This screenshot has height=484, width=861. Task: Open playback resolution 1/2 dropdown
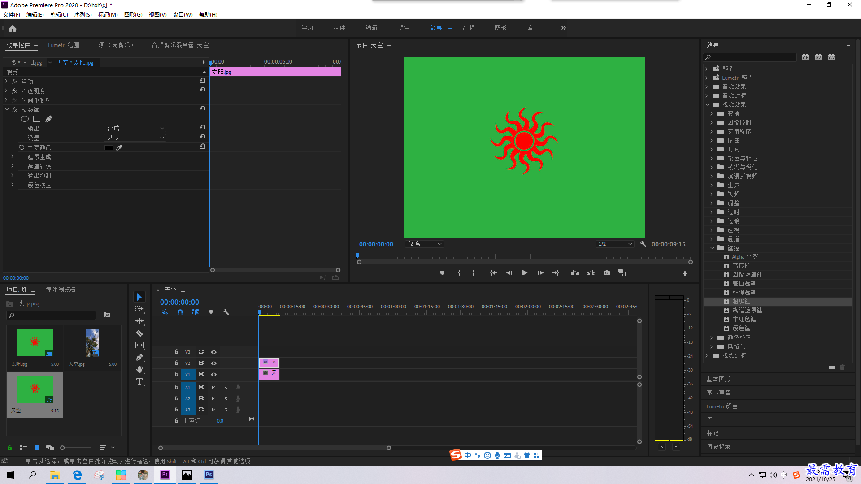pyautogui.click(x=615, y=244)
